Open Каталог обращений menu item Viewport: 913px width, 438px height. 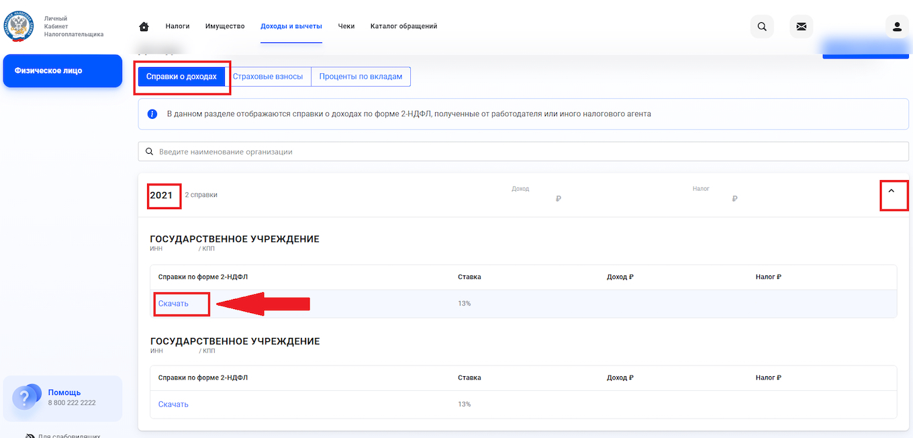coord(403,26)
